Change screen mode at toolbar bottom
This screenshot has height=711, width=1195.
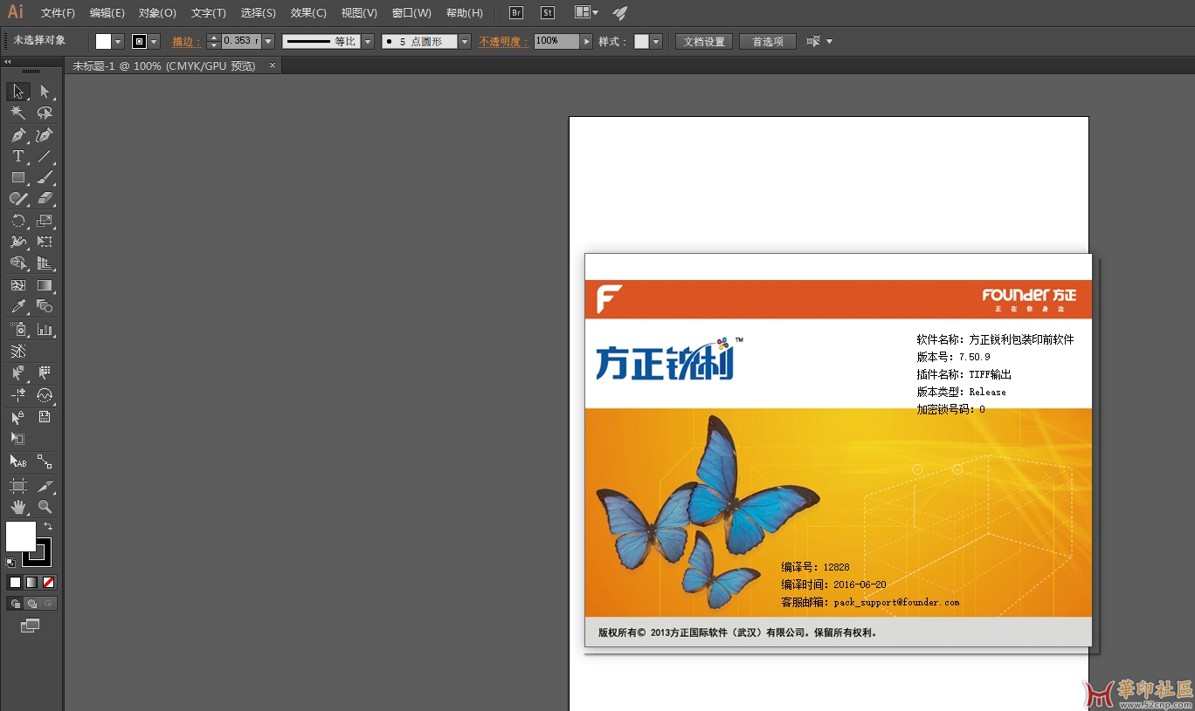[31, 626]
